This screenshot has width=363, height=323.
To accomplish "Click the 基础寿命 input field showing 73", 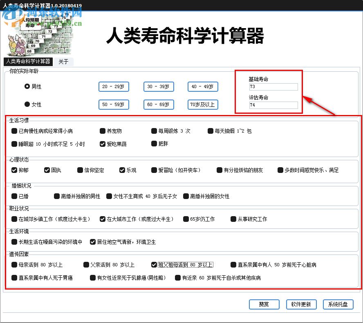I will click(x=273, y=86).
